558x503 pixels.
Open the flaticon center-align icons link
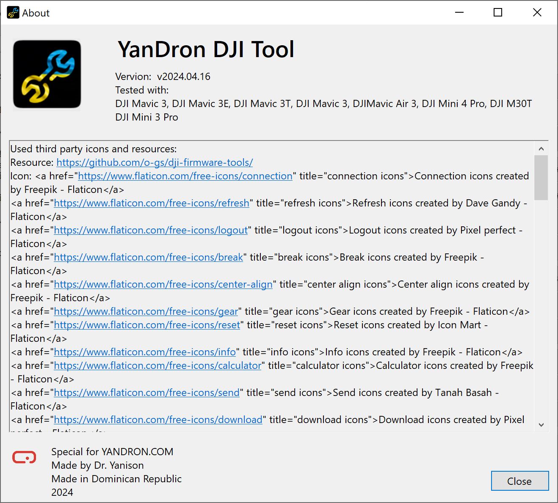tap(163, 284)
